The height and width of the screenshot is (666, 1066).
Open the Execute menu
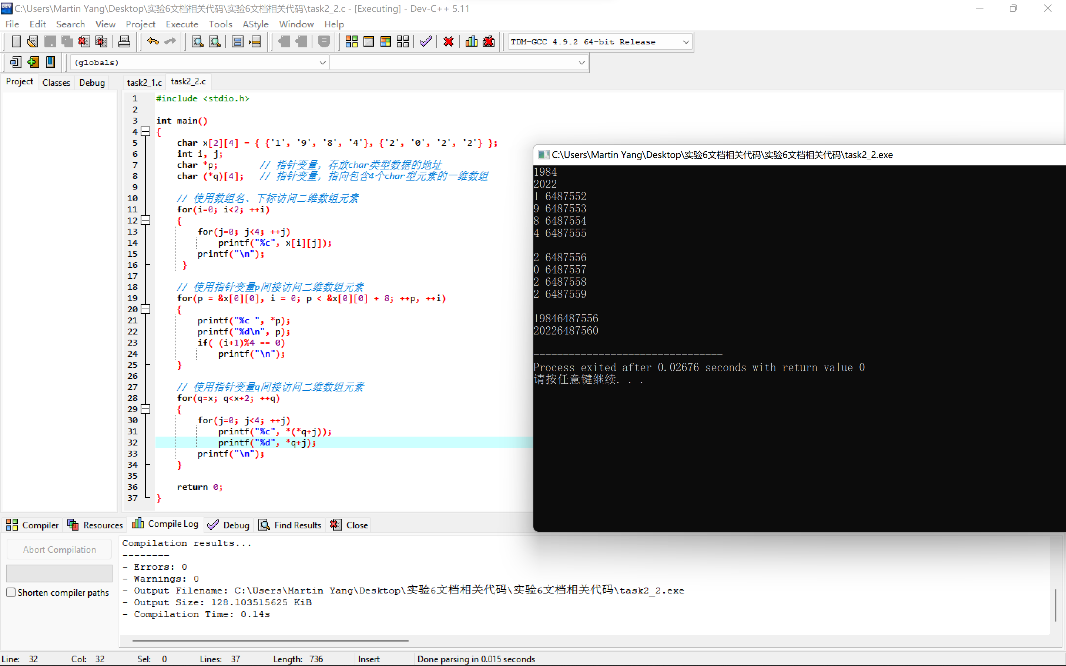[181, 24]
